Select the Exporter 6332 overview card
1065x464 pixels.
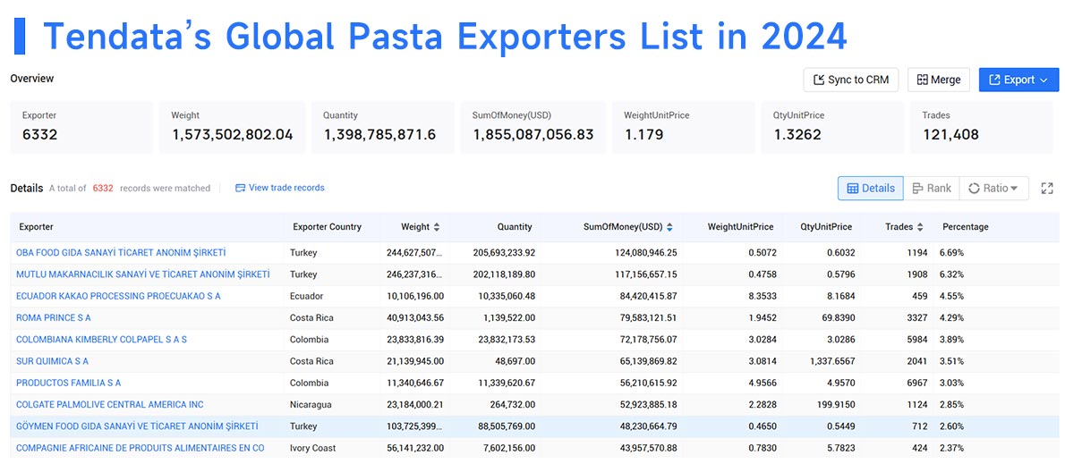pos(81,127)
